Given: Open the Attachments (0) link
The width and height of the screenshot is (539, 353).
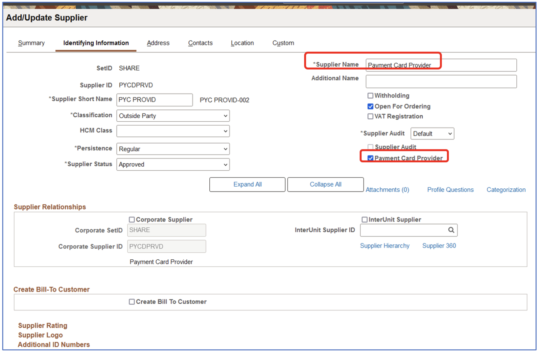Looking at the screenshot, I should pos(387,190).
